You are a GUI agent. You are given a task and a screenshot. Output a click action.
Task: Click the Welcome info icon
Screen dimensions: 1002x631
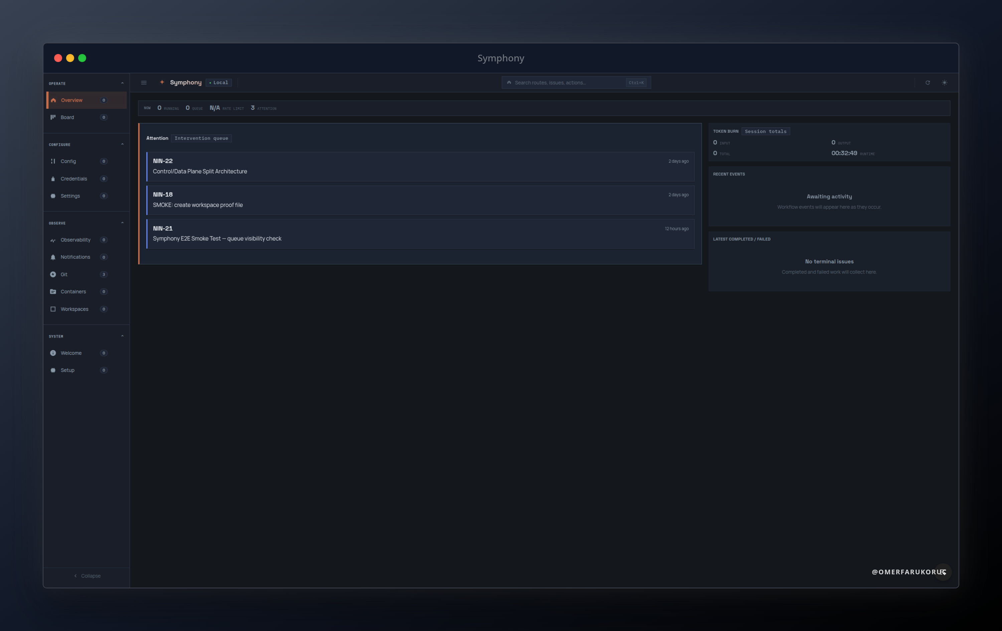tap(53, 353)
